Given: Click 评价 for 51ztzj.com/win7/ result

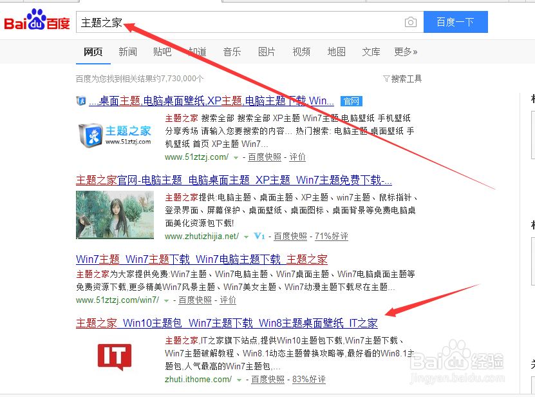Looking at the screenshot, I should click(228, 300).
